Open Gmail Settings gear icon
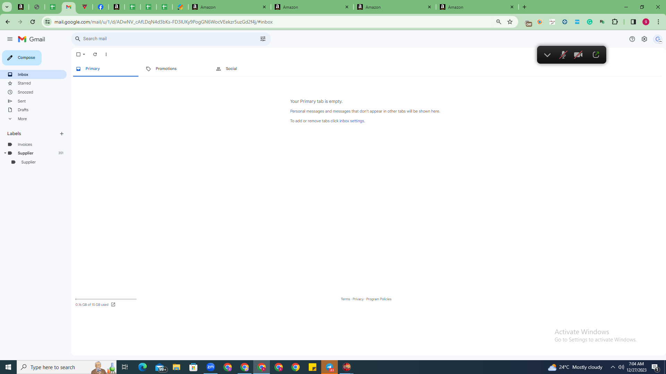The height and width of the screenshot is (374, 666). coord(644,39)
